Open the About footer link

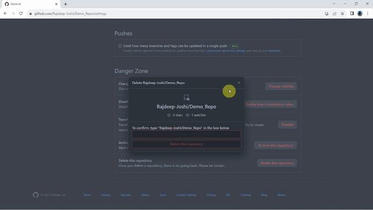281,195
